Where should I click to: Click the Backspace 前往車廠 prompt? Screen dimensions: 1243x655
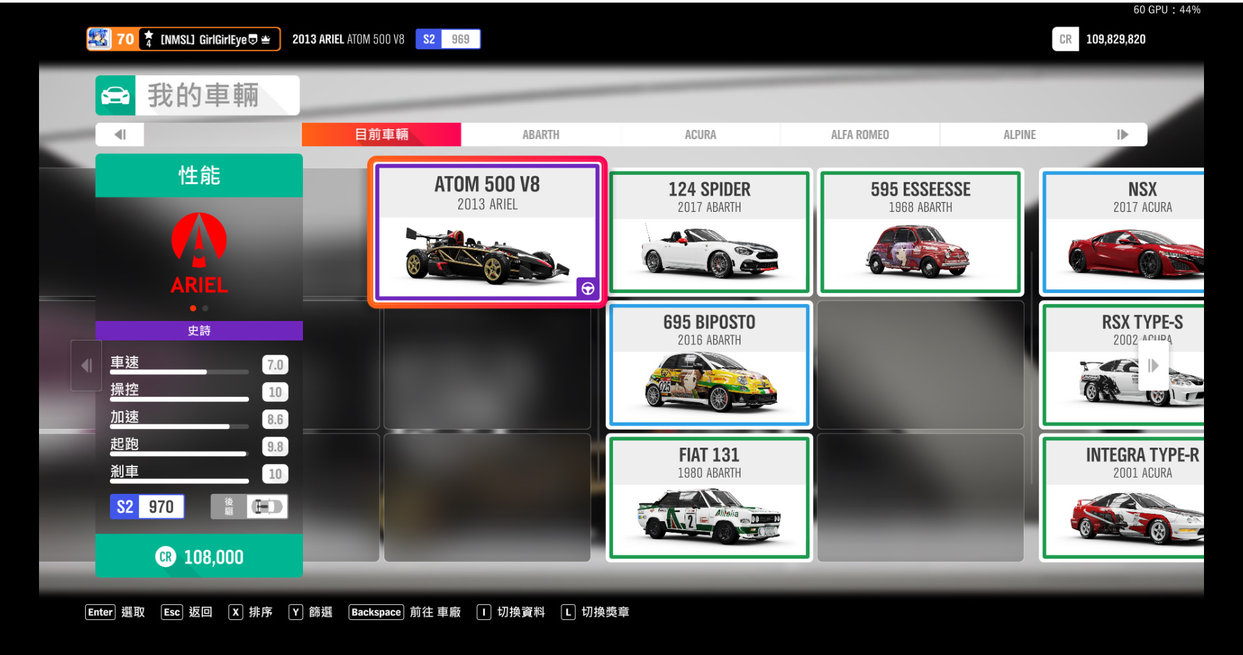coord(405,612)
